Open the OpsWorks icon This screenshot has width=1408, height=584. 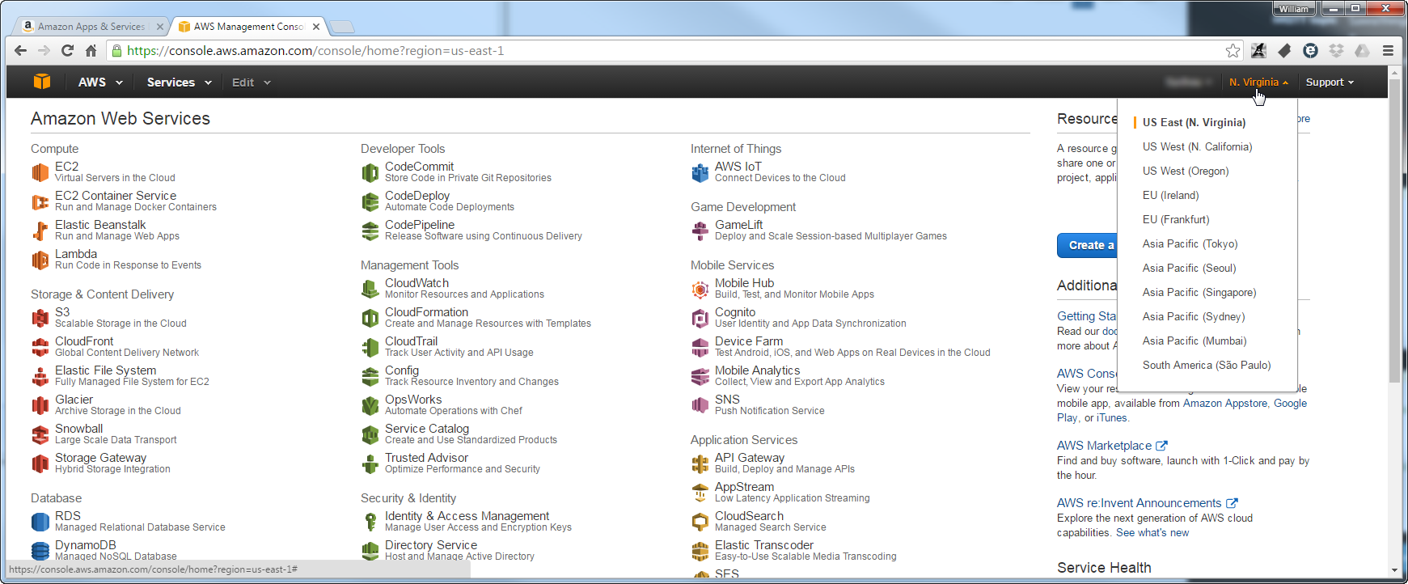pos(370,405)
